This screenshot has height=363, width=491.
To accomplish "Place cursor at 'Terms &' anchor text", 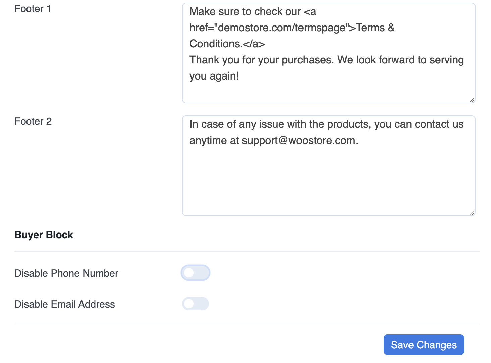I will (375, 28).
